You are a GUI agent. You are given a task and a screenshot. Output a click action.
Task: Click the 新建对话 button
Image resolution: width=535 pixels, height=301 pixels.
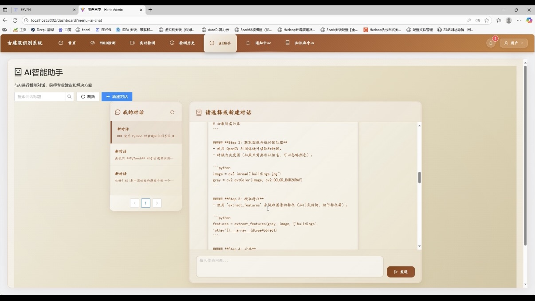point(117,96)
